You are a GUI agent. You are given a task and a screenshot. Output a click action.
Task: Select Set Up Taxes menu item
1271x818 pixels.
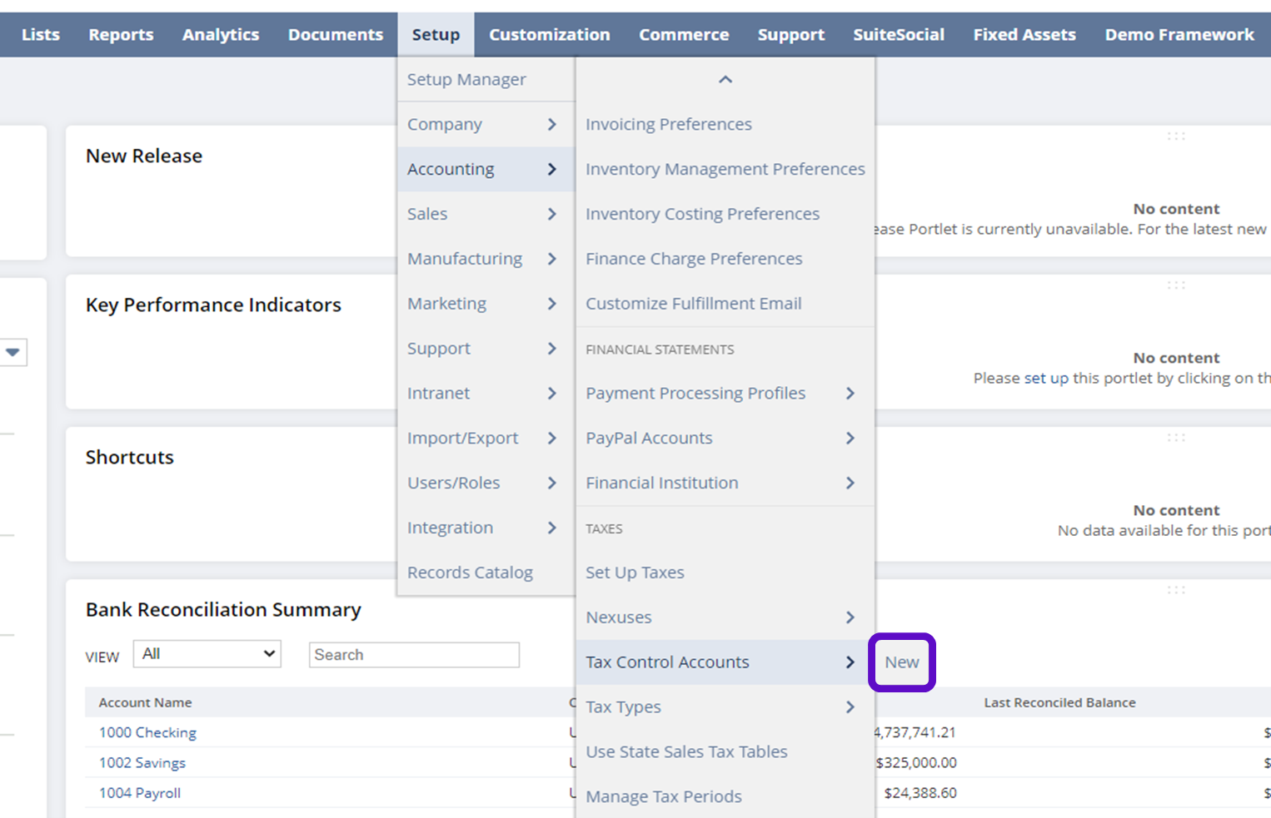pos(635,573)
